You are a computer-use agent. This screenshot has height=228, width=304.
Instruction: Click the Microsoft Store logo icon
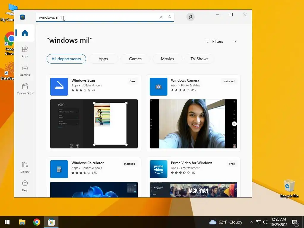(x=22, y=17)
